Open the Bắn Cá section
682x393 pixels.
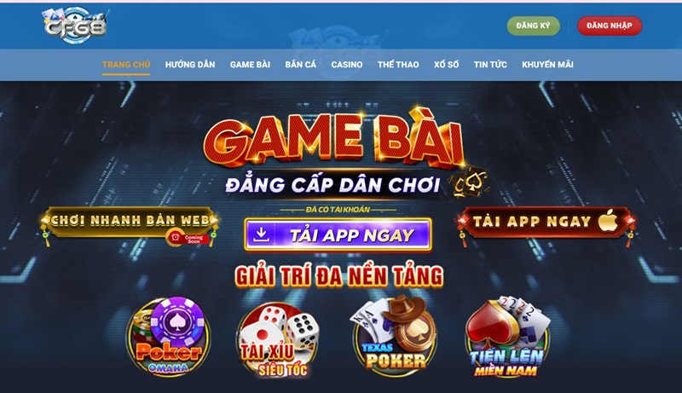[x=301, y=65]
